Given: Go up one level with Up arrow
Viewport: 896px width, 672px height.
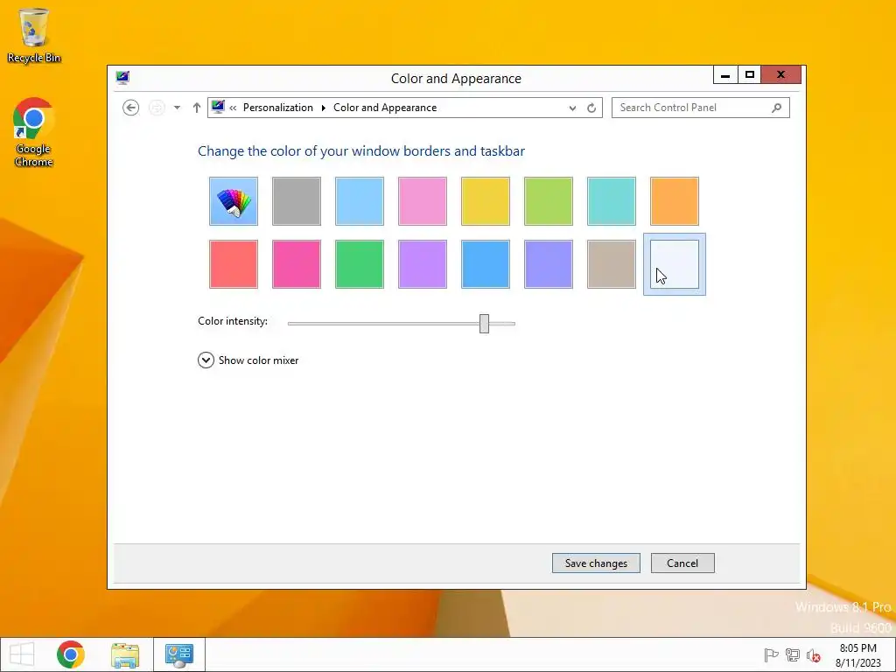Looking at the screenshot, I should [197, 108].
